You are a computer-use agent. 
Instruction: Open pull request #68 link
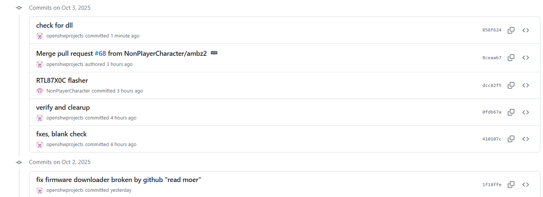coord(100,54)
